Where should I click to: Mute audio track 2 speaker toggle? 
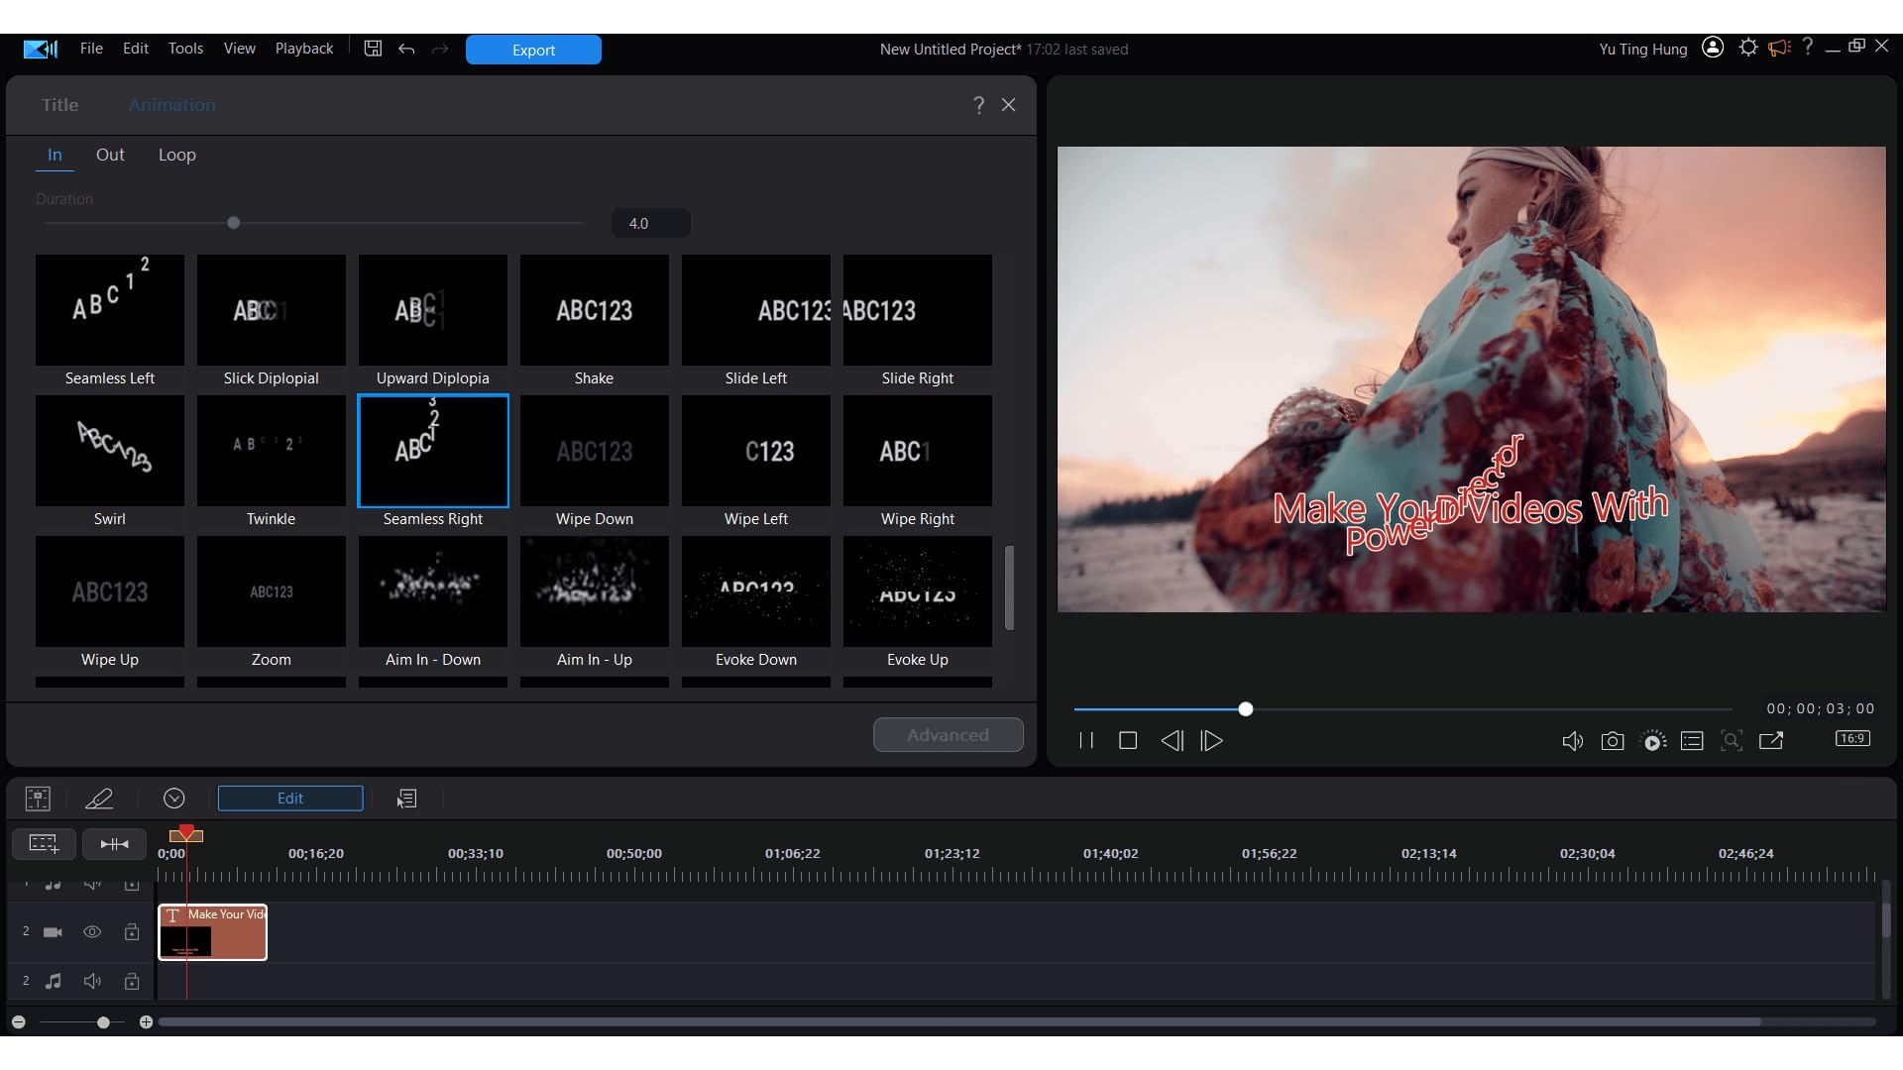pyautogui.click(x=92, y=981)
